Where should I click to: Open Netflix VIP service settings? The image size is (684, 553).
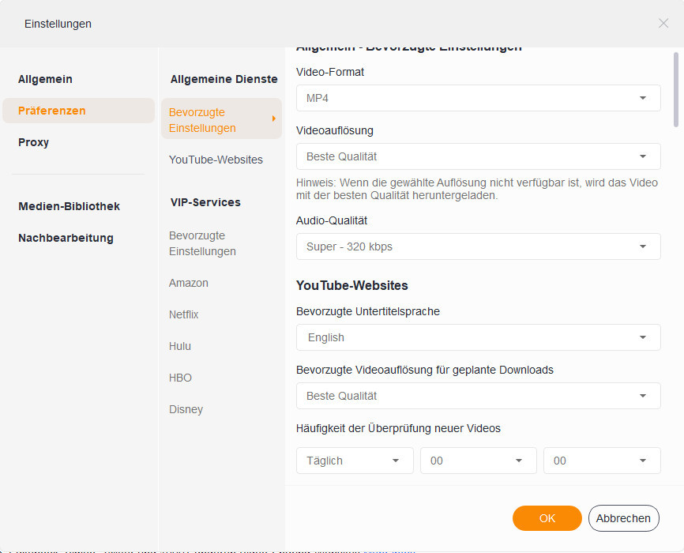(184, 314)
